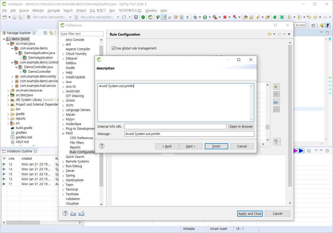
Task: Toggle Use global rule management checkbox
Action: 113,48
